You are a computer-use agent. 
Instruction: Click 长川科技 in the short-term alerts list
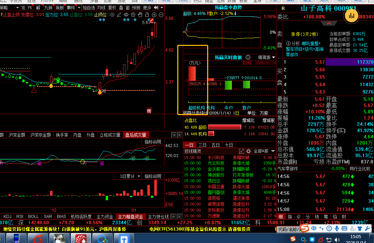pyautogui.click(x=216, y=157)
